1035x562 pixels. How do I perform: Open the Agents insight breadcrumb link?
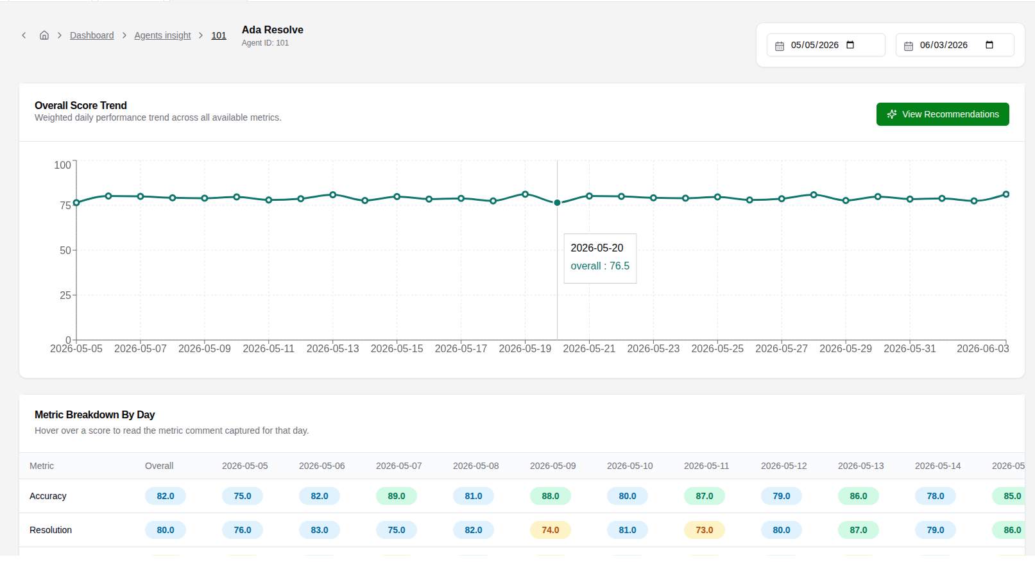pyautogui.click(x=162, y=35)
